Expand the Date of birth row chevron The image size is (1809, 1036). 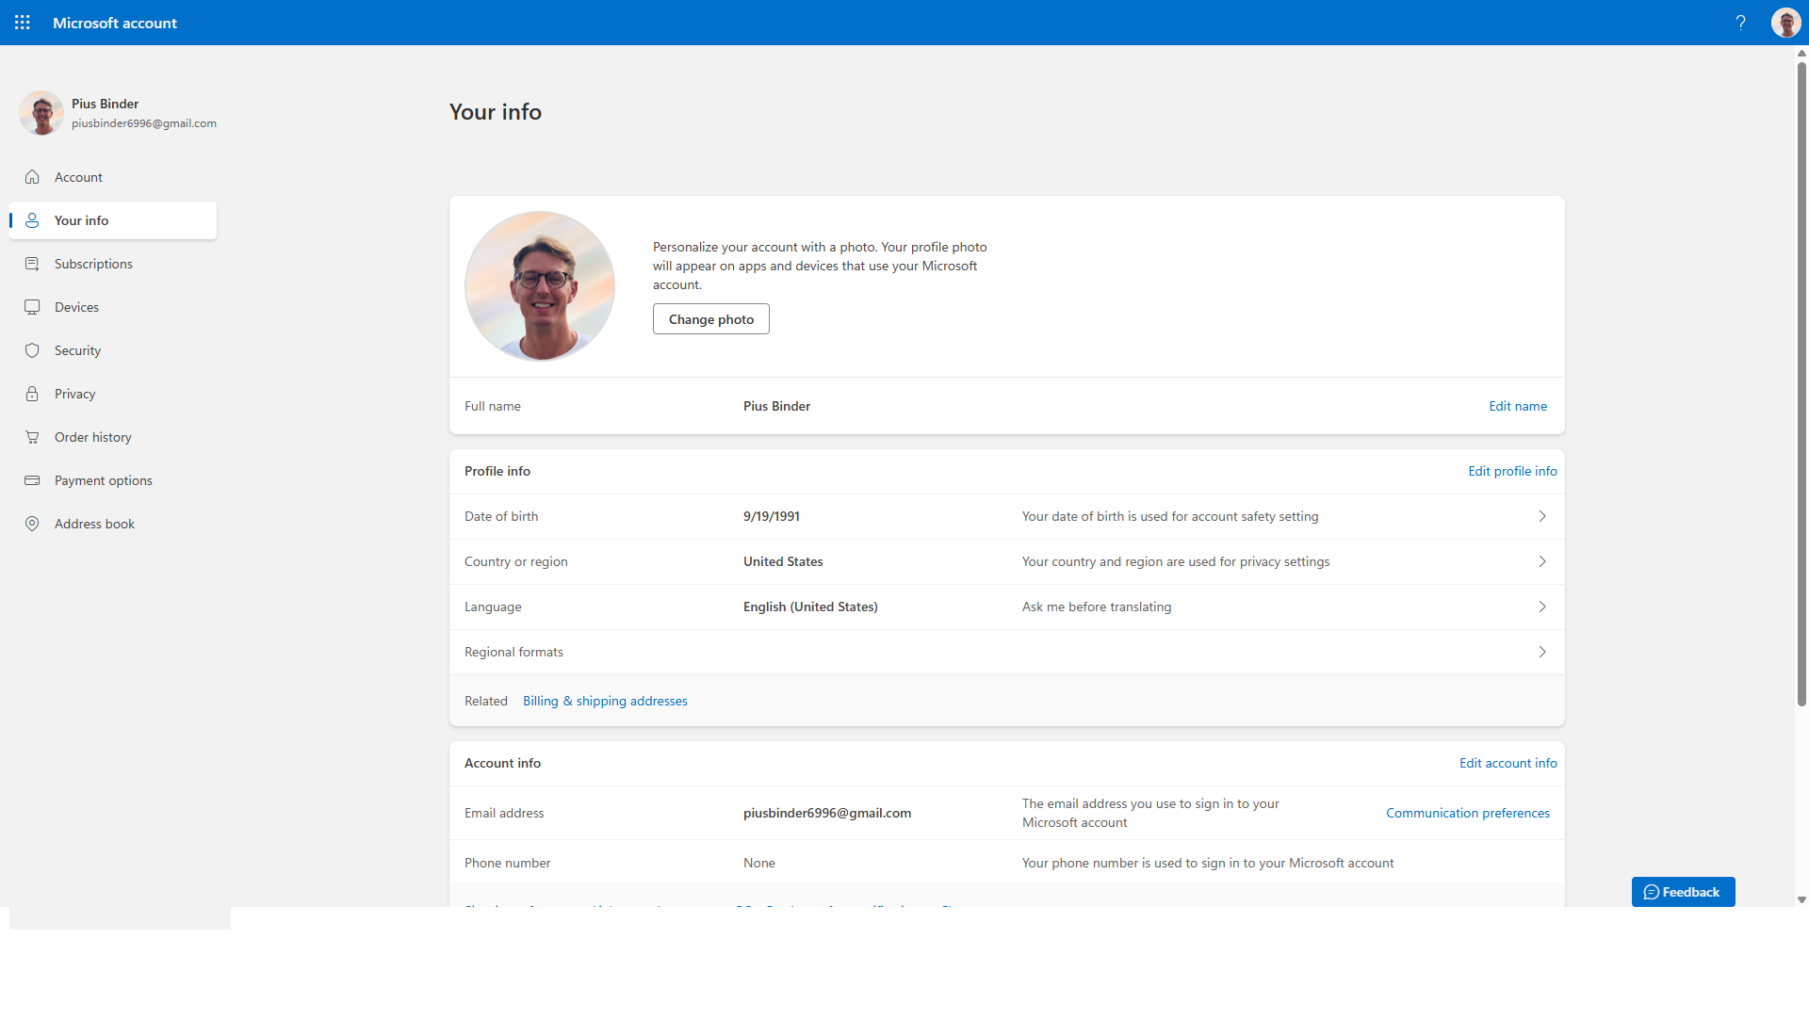[1542, 516]
